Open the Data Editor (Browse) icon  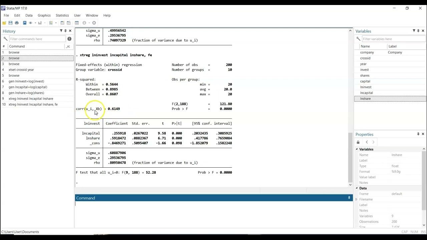69,23
